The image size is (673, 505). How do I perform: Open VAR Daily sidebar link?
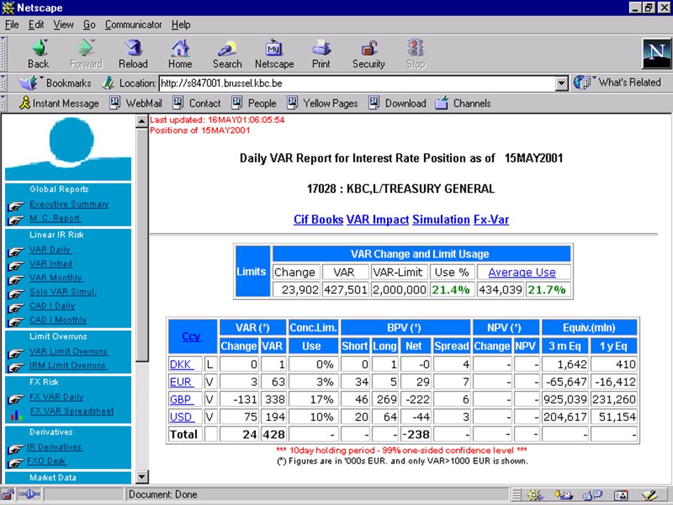(x=50, y=250)
